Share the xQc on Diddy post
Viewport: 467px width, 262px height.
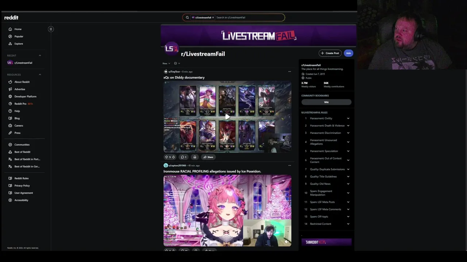[208, 157]
